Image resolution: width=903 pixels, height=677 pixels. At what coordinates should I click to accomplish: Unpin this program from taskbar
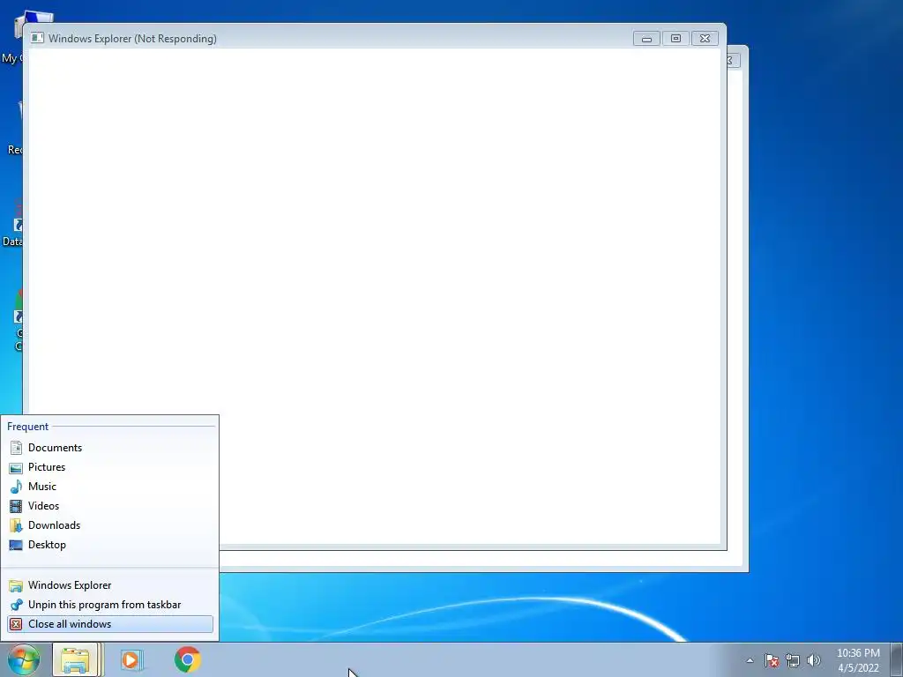109,605
